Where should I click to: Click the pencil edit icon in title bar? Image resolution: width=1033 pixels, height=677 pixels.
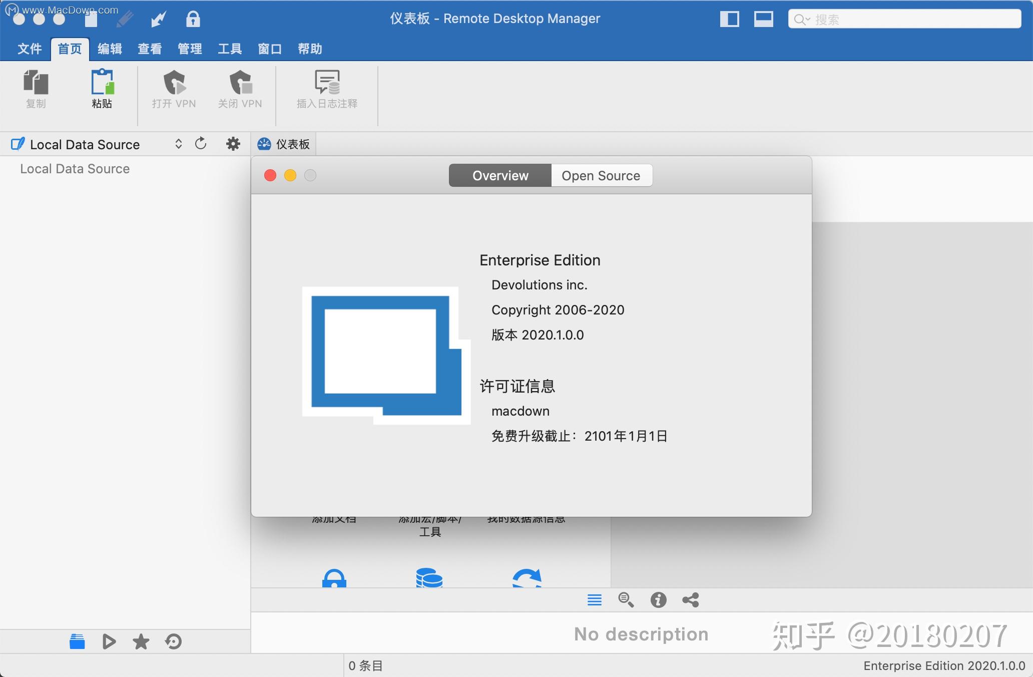click(125, 19)
